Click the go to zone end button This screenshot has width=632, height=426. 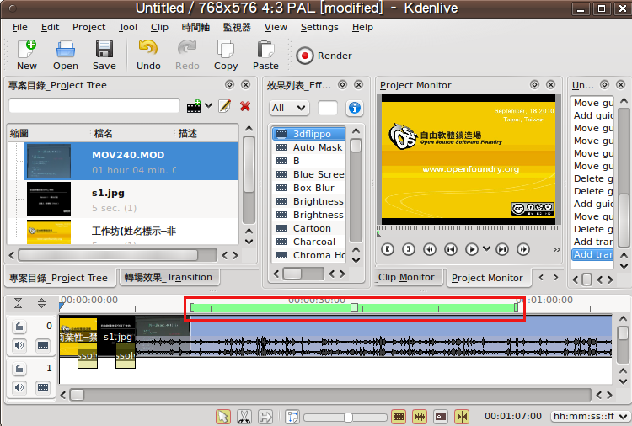pos(502,249)
